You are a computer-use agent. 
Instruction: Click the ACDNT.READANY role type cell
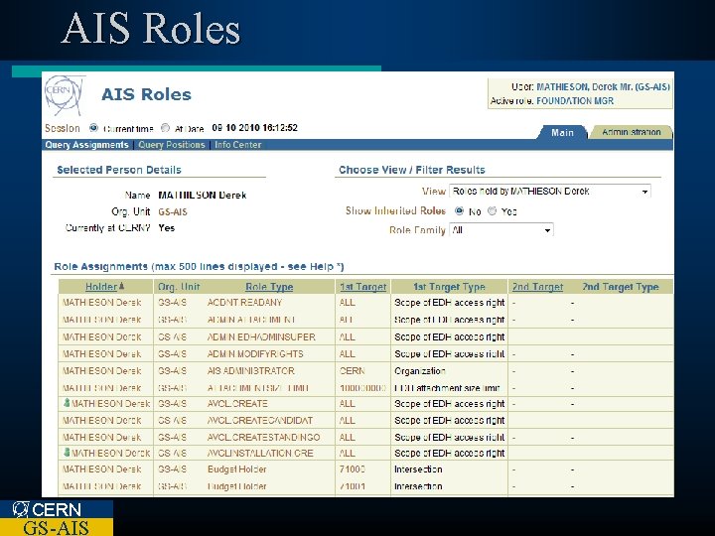(x=244, y=303)
